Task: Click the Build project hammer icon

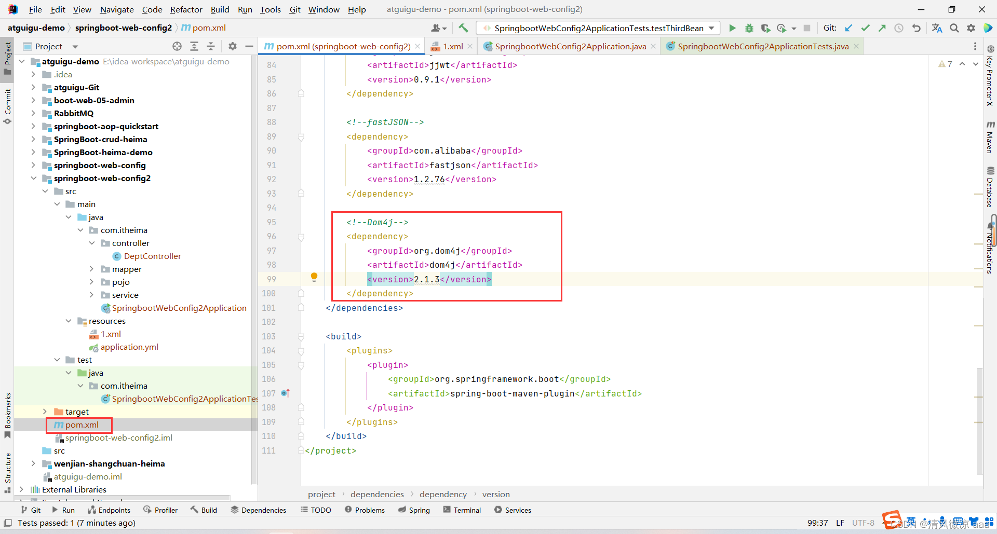Action: (463, 28)
